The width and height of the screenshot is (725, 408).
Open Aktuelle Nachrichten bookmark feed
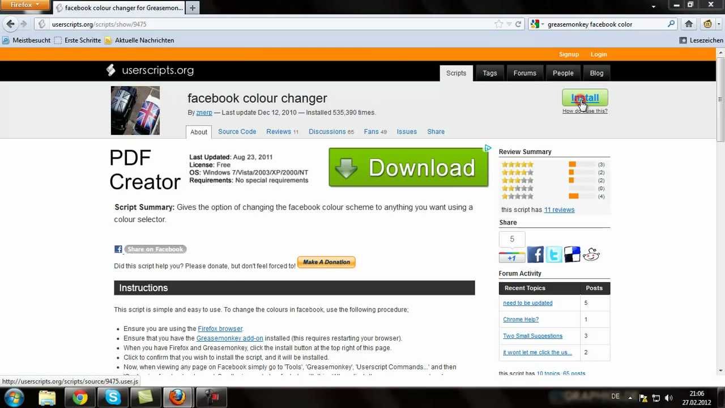[139, 40]
